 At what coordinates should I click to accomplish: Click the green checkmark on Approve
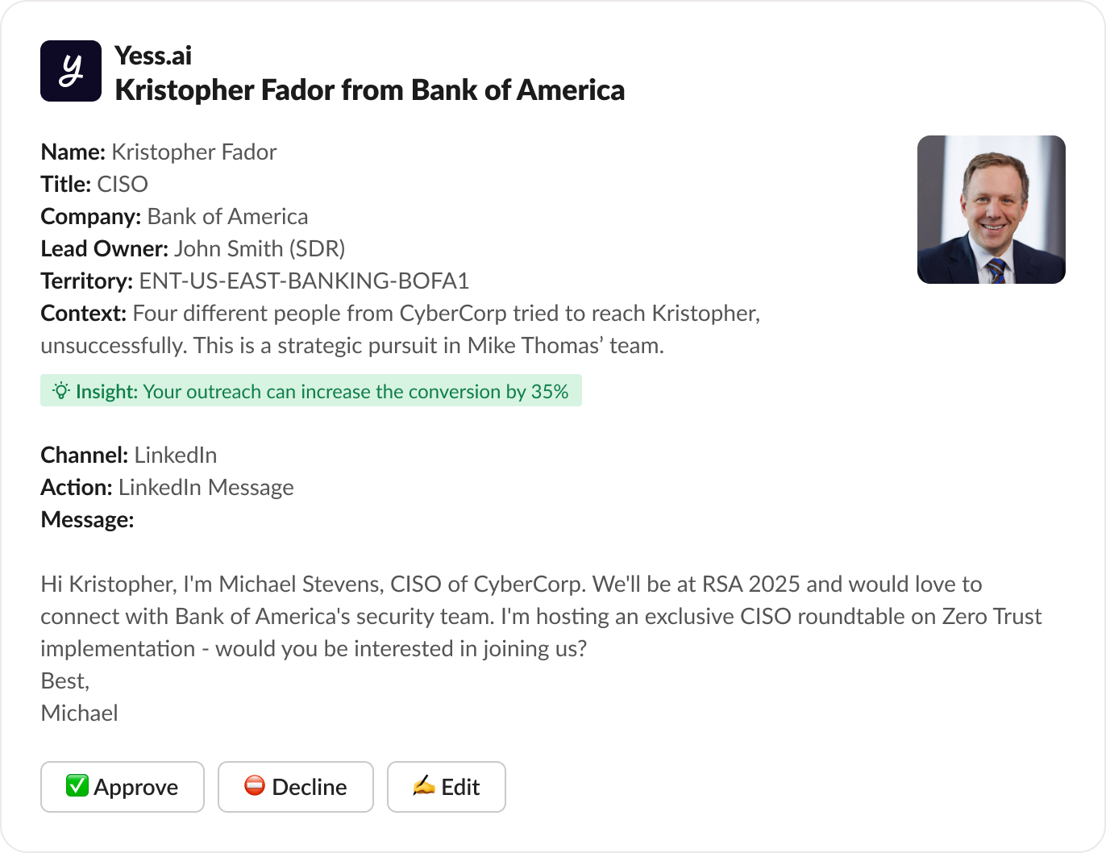[77, 785]
